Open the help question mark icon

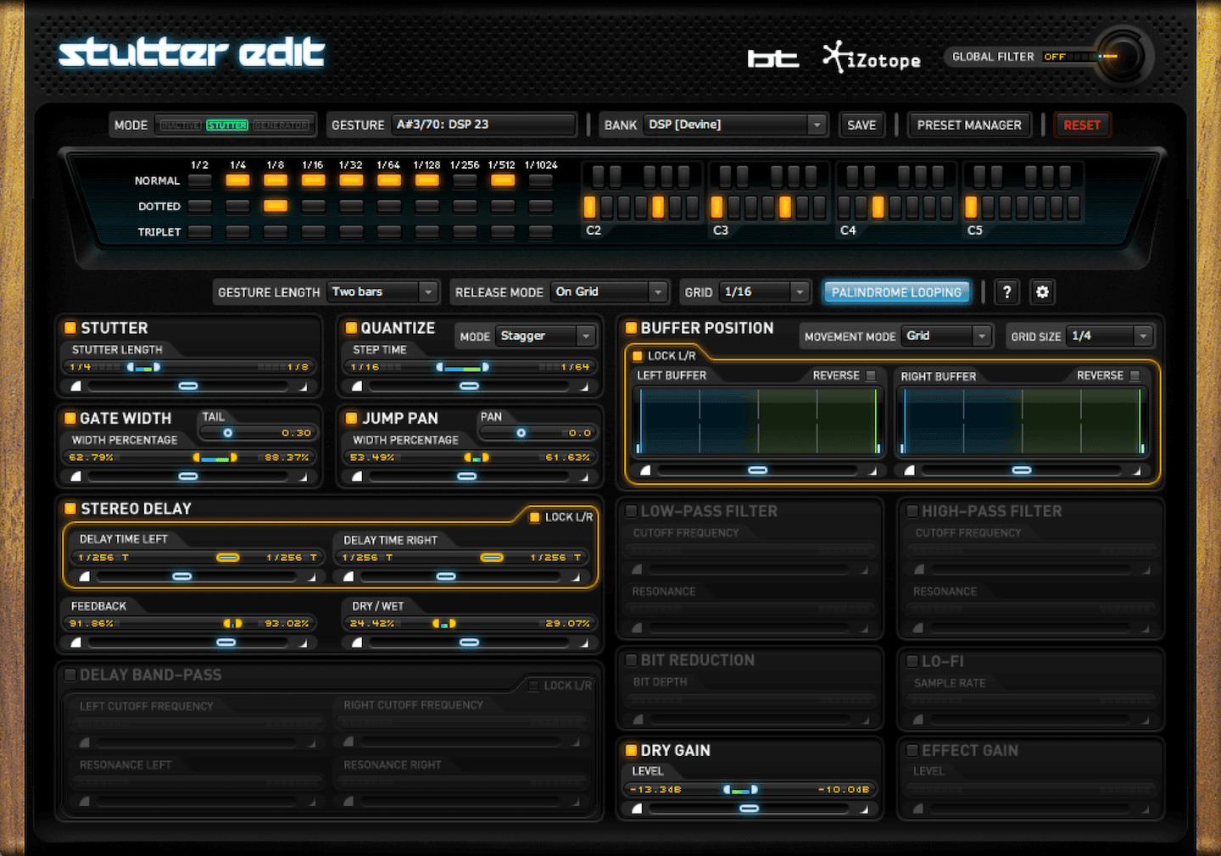(x=1007, y=292)
